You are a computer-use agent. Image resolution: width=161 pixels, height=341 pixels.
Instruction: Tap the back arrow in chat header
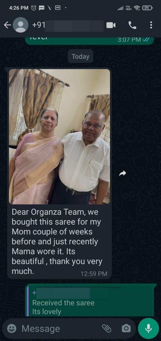(7, 25)
